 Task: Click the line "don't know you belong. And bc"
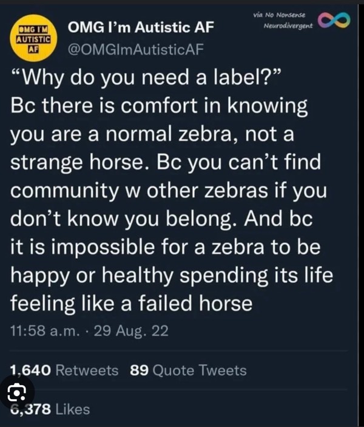coord(161,219)
